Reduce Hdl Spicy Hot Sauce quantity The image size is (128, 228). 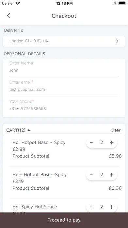point(91,207)
